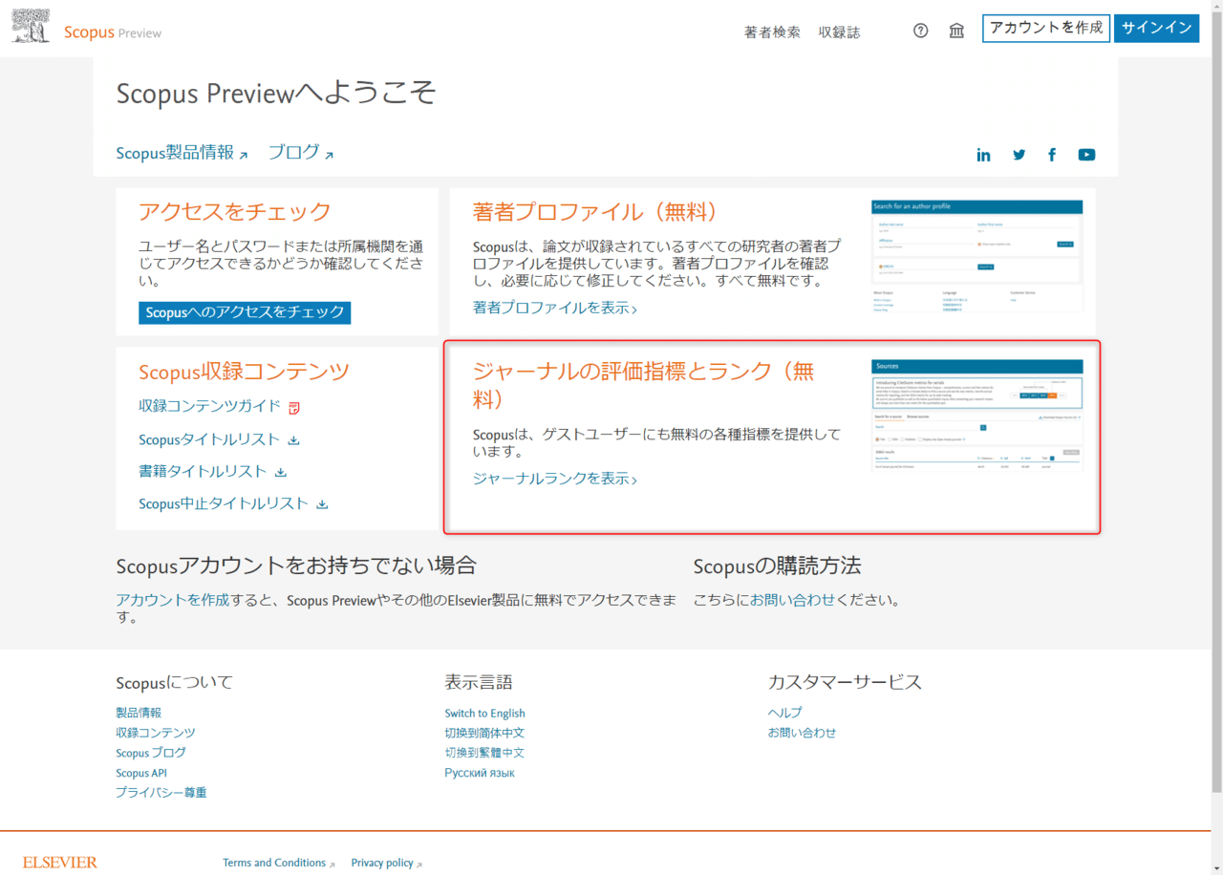Viewport: 1223px width, 875px height.
Task: Open Scopus Twitter page icon
Action: pyautogui.click(x=1019, y=155)
